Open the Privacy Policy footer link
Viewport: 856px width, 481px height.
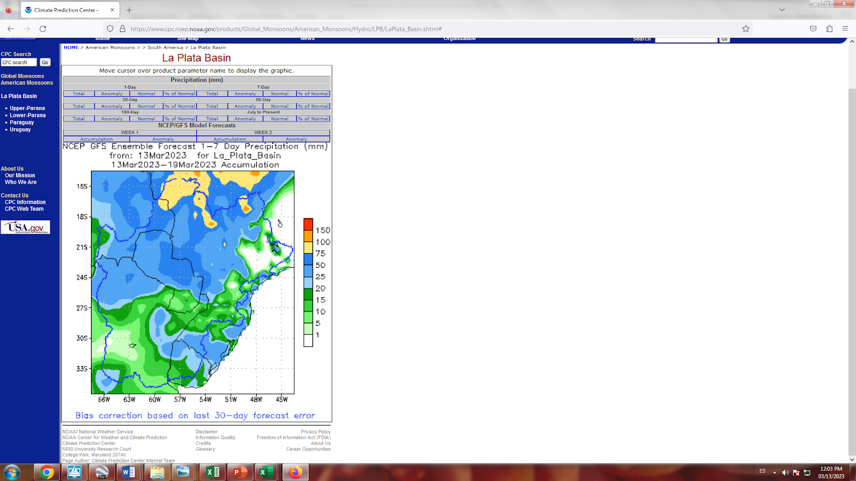[x=316, y=432]
